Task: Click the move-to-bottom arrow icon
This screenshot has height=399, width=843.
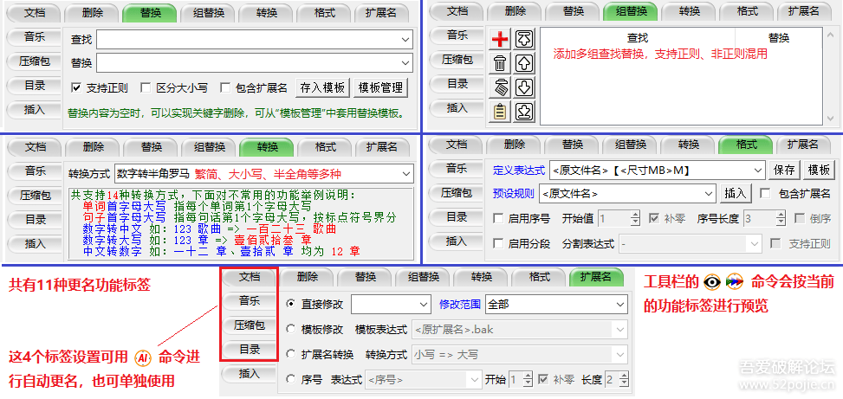Action: point(524,111)
